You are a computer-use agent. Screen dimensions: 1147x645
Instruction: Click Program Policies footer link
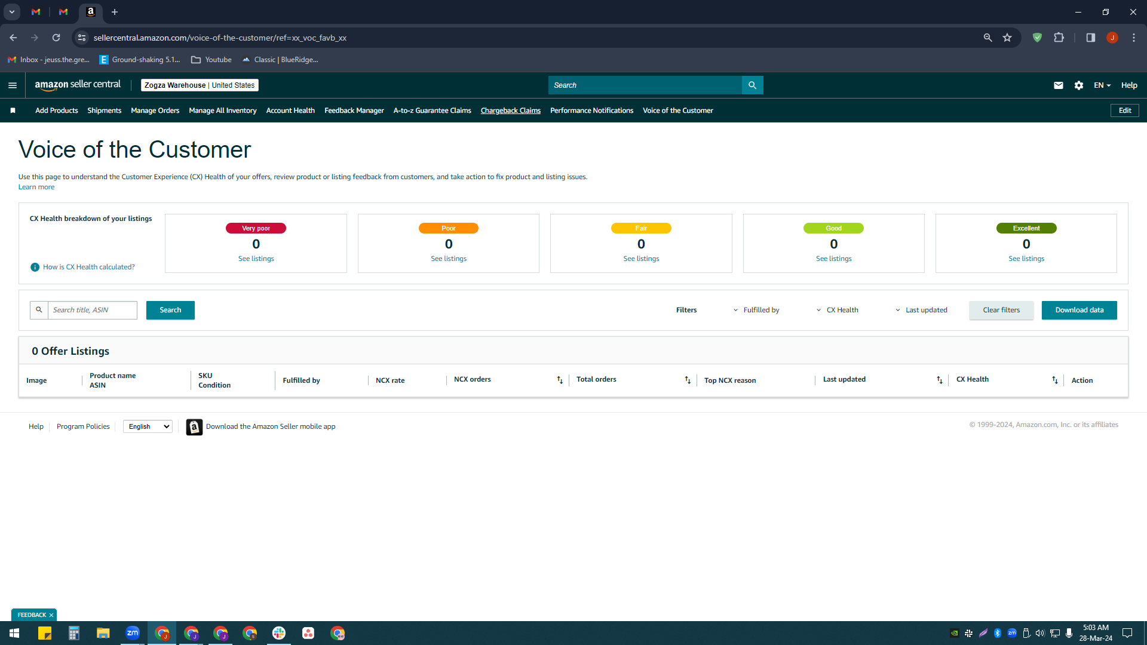point(83,426)
